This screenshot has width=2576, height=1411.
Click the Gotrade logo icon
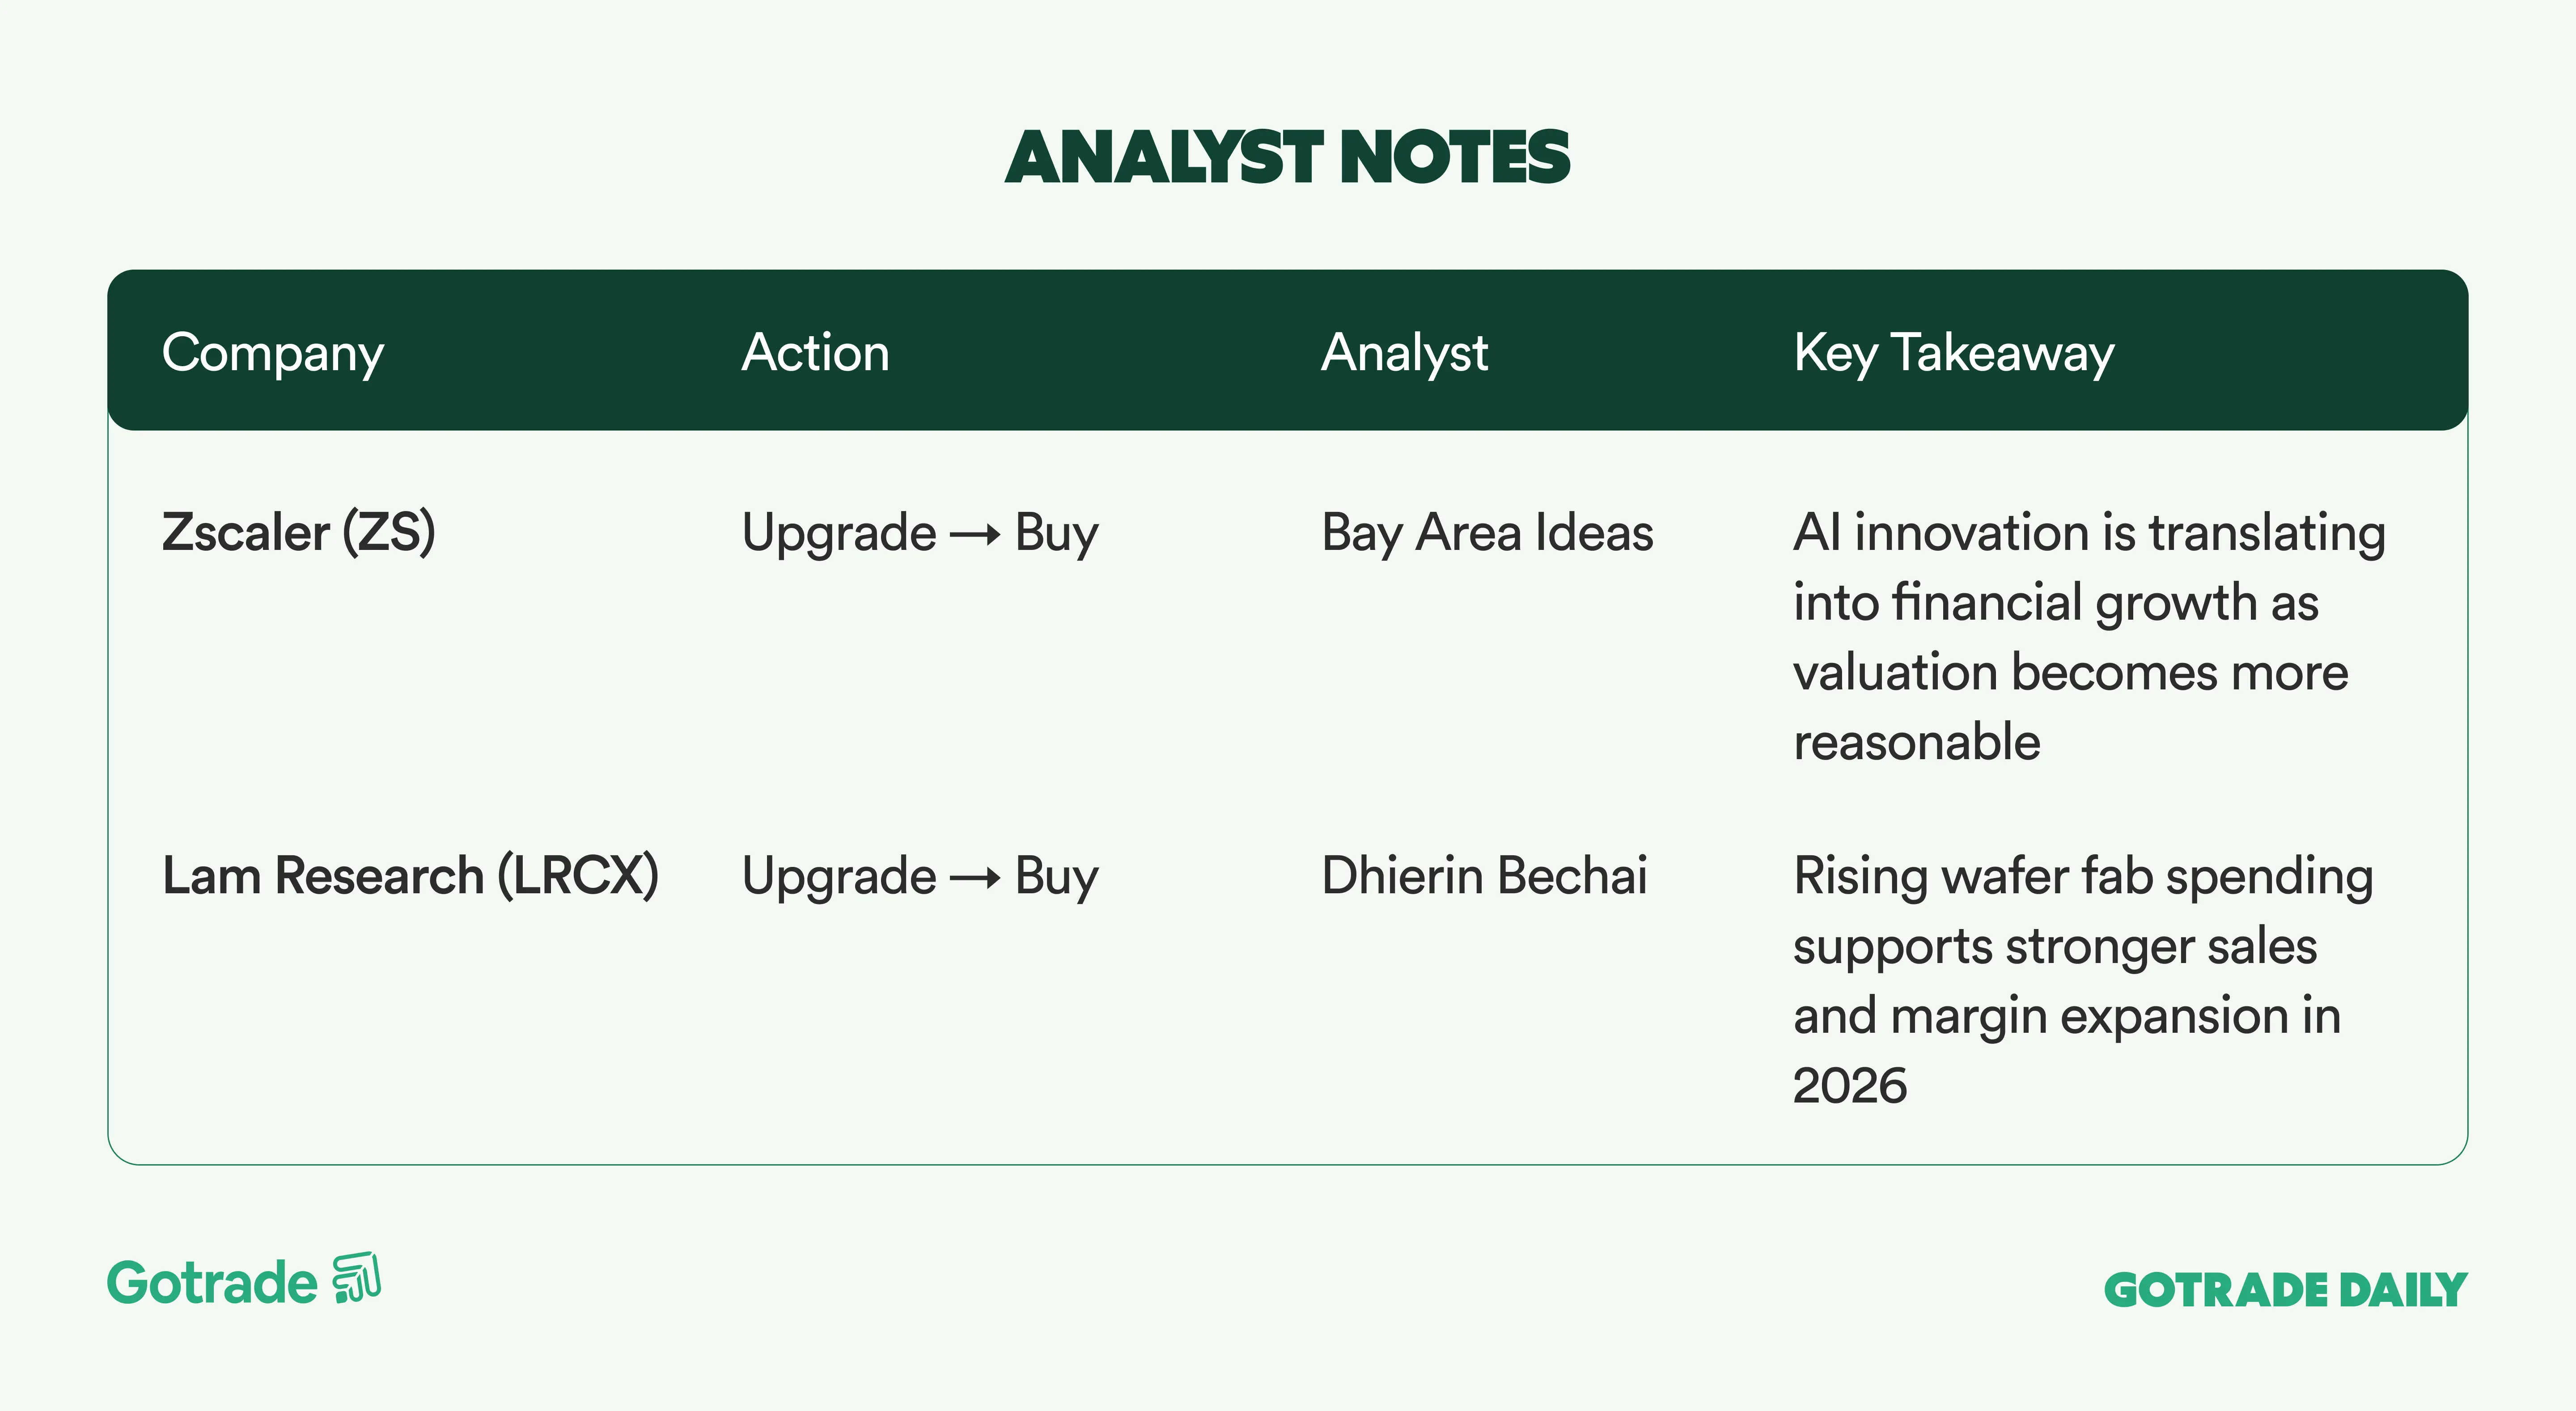click(357, 1278)
